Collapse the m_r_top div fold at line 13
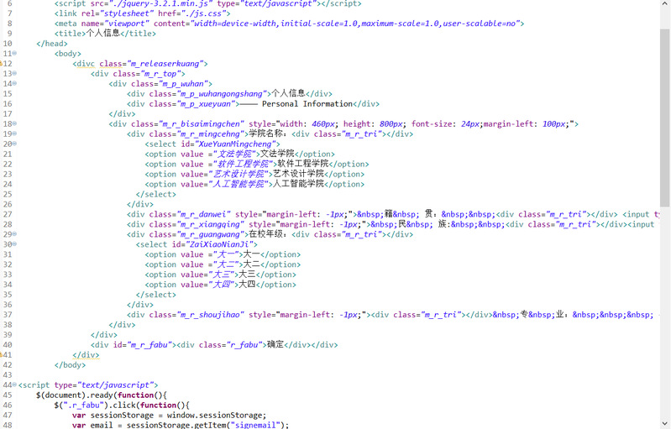671x429 pixels. point(14,73)
